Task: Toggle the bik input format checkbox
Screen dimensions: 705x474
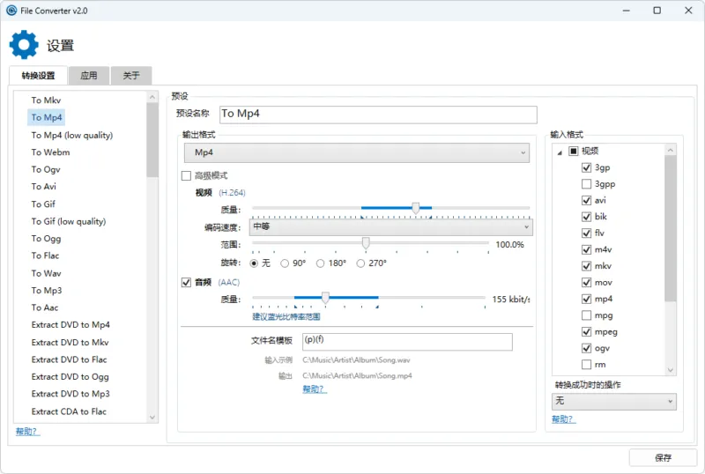Action: pyautogui.click(x=586, y=217)
